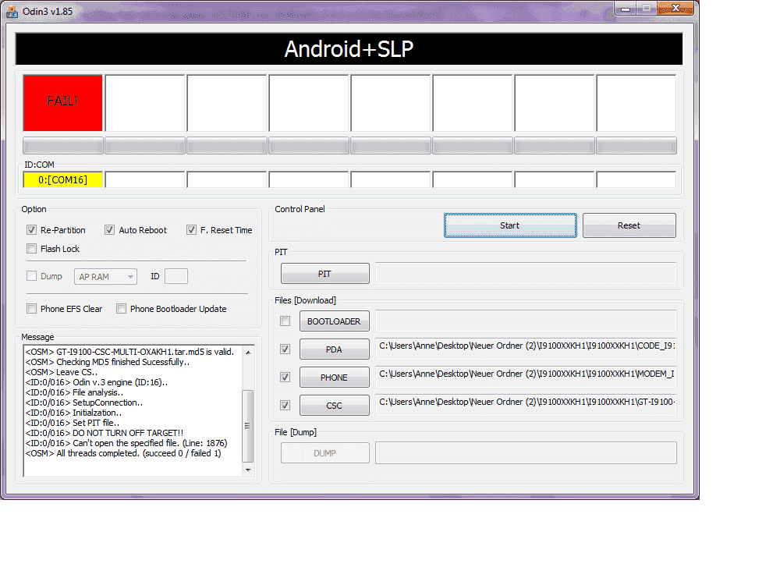Enable Phone EFS Clear option
Screen dimensions: 780x585
click(x=32, y=308)
